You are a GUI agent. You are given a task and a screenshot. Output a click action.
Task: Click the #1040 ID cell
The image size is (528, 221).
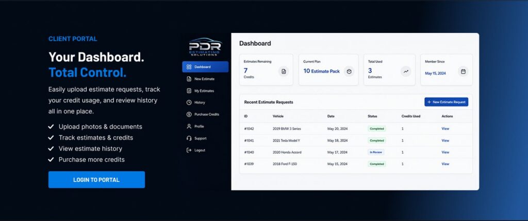pos(249,152)
